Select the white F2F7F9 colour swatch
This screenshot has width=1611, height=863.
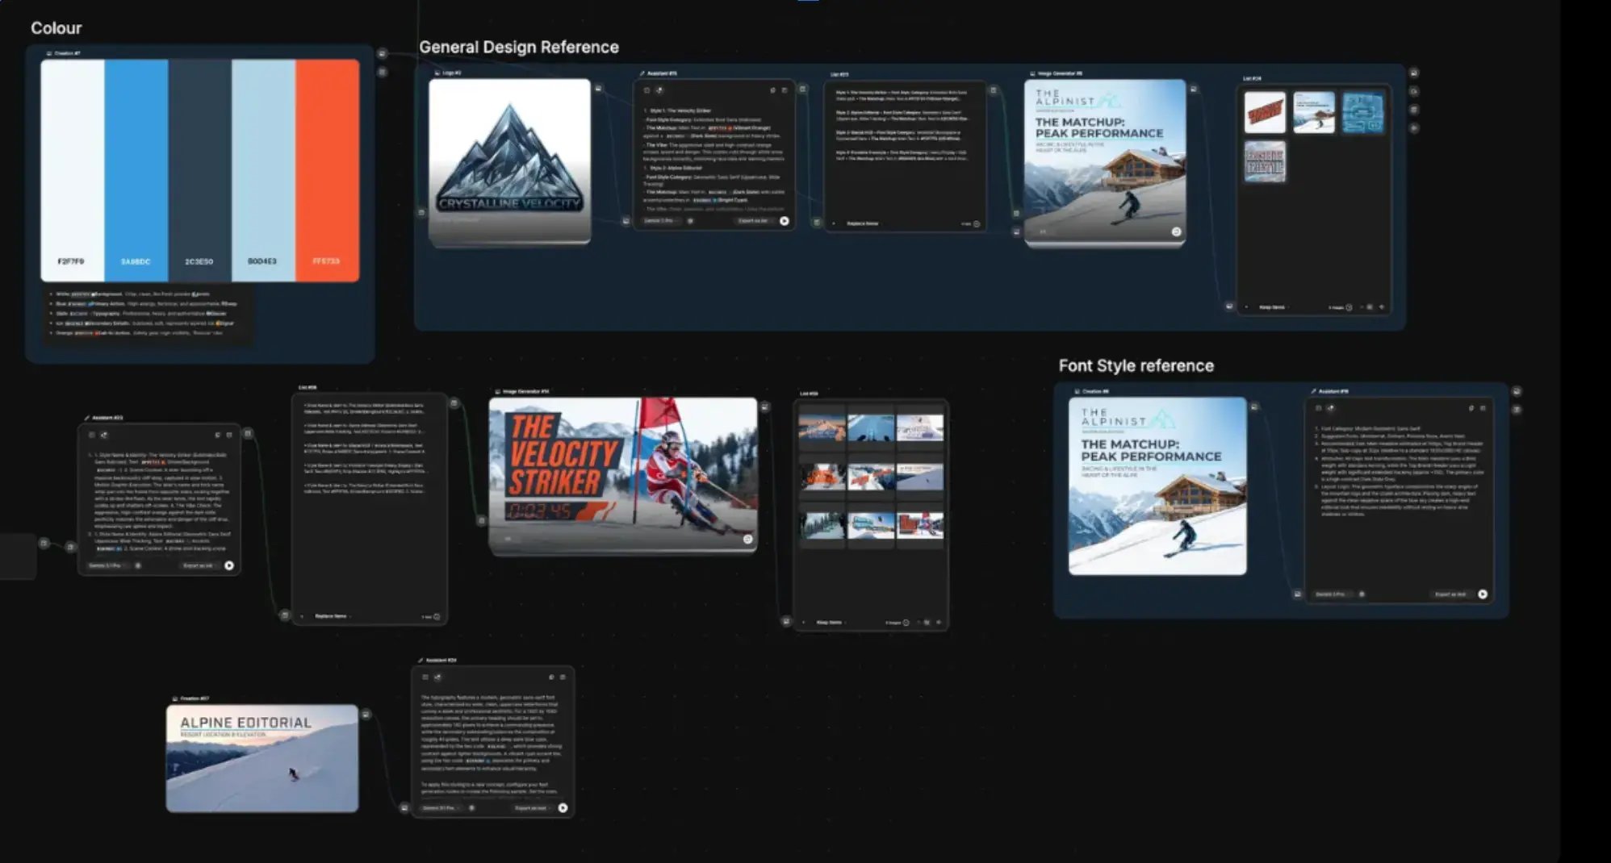tap(72, 170)
